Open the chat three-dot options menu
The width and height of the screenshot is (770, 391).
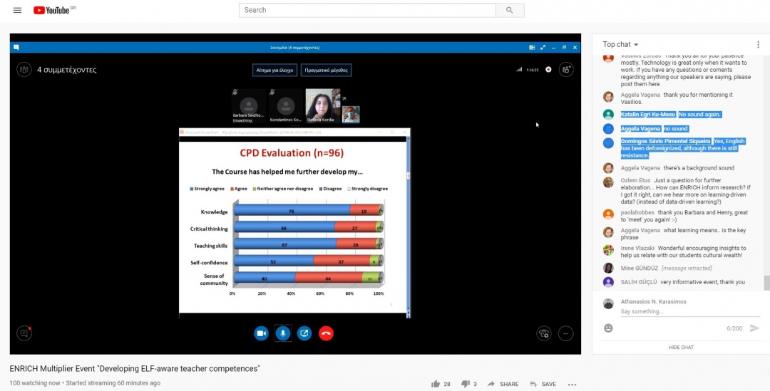758,44
